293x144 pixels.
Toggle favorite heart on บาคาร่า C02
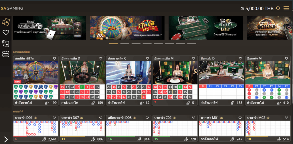point(193,118)
